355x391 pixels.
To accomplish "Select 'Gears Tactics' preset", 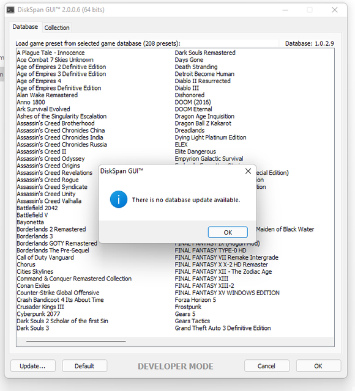I will coord(192,321).
